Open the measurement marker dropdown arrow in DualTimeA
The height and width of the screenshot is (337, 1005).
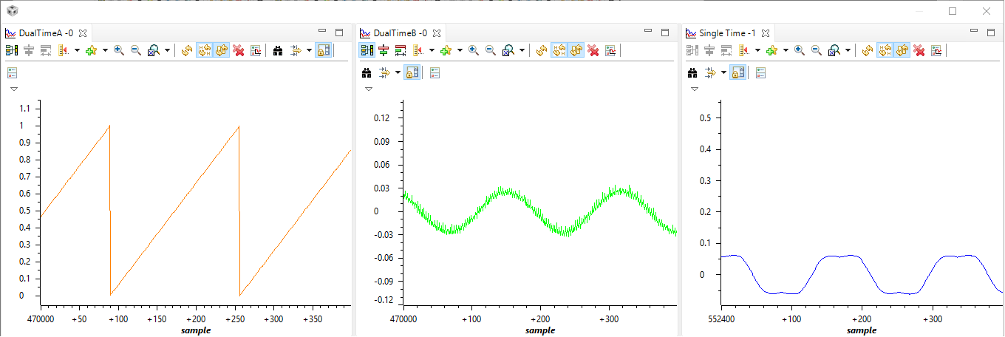[x=77, y=50]
